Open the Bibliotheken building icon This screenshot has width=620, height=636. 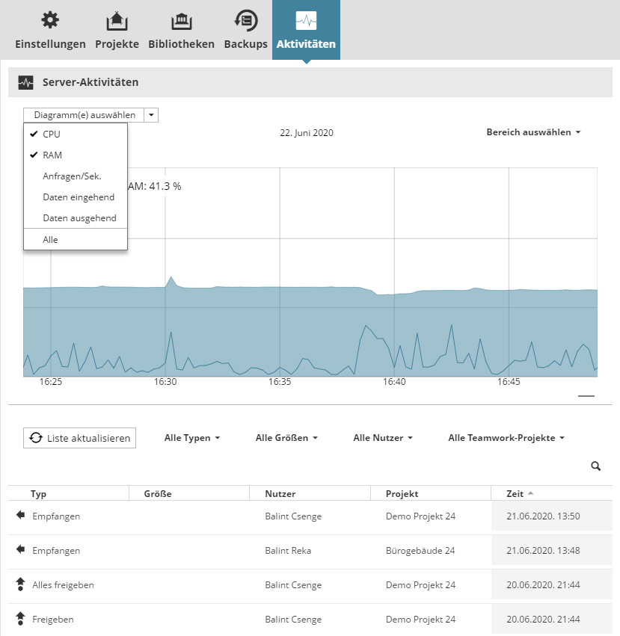point(181,21)
